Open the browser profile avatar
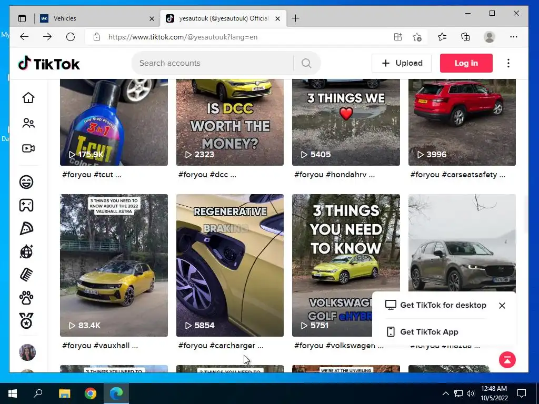This screenshot has height=404, width=539. pos(489,37)
